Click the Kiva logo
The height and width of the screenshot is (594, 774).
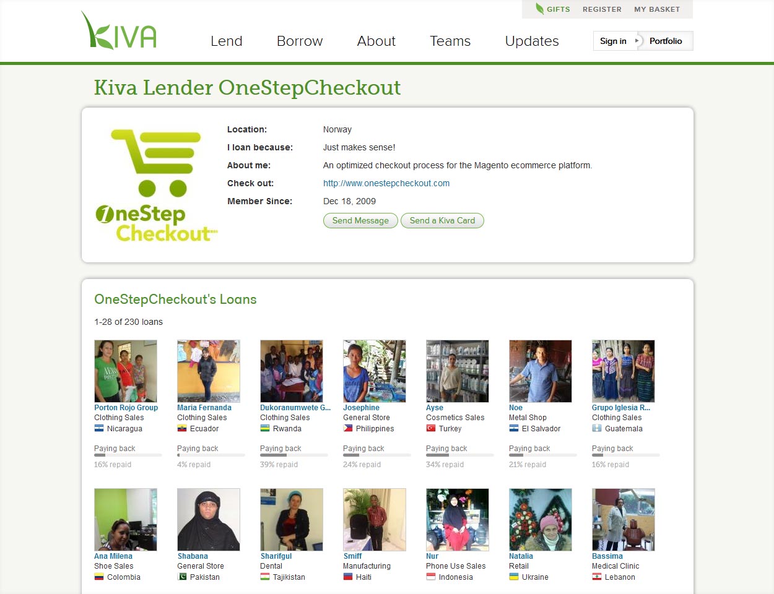tap(119, 31)
